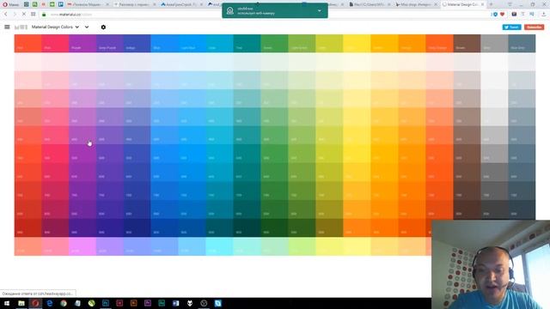Open the hamburger menu of the materialui page
550x309 pixels.
(7, 27)
